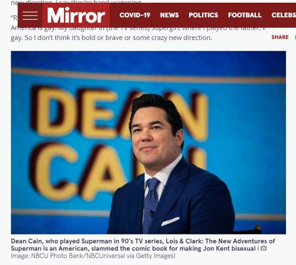Click the red SHARE label
Image resolution: width=296 pixels, height=265 pixels.
280,37
